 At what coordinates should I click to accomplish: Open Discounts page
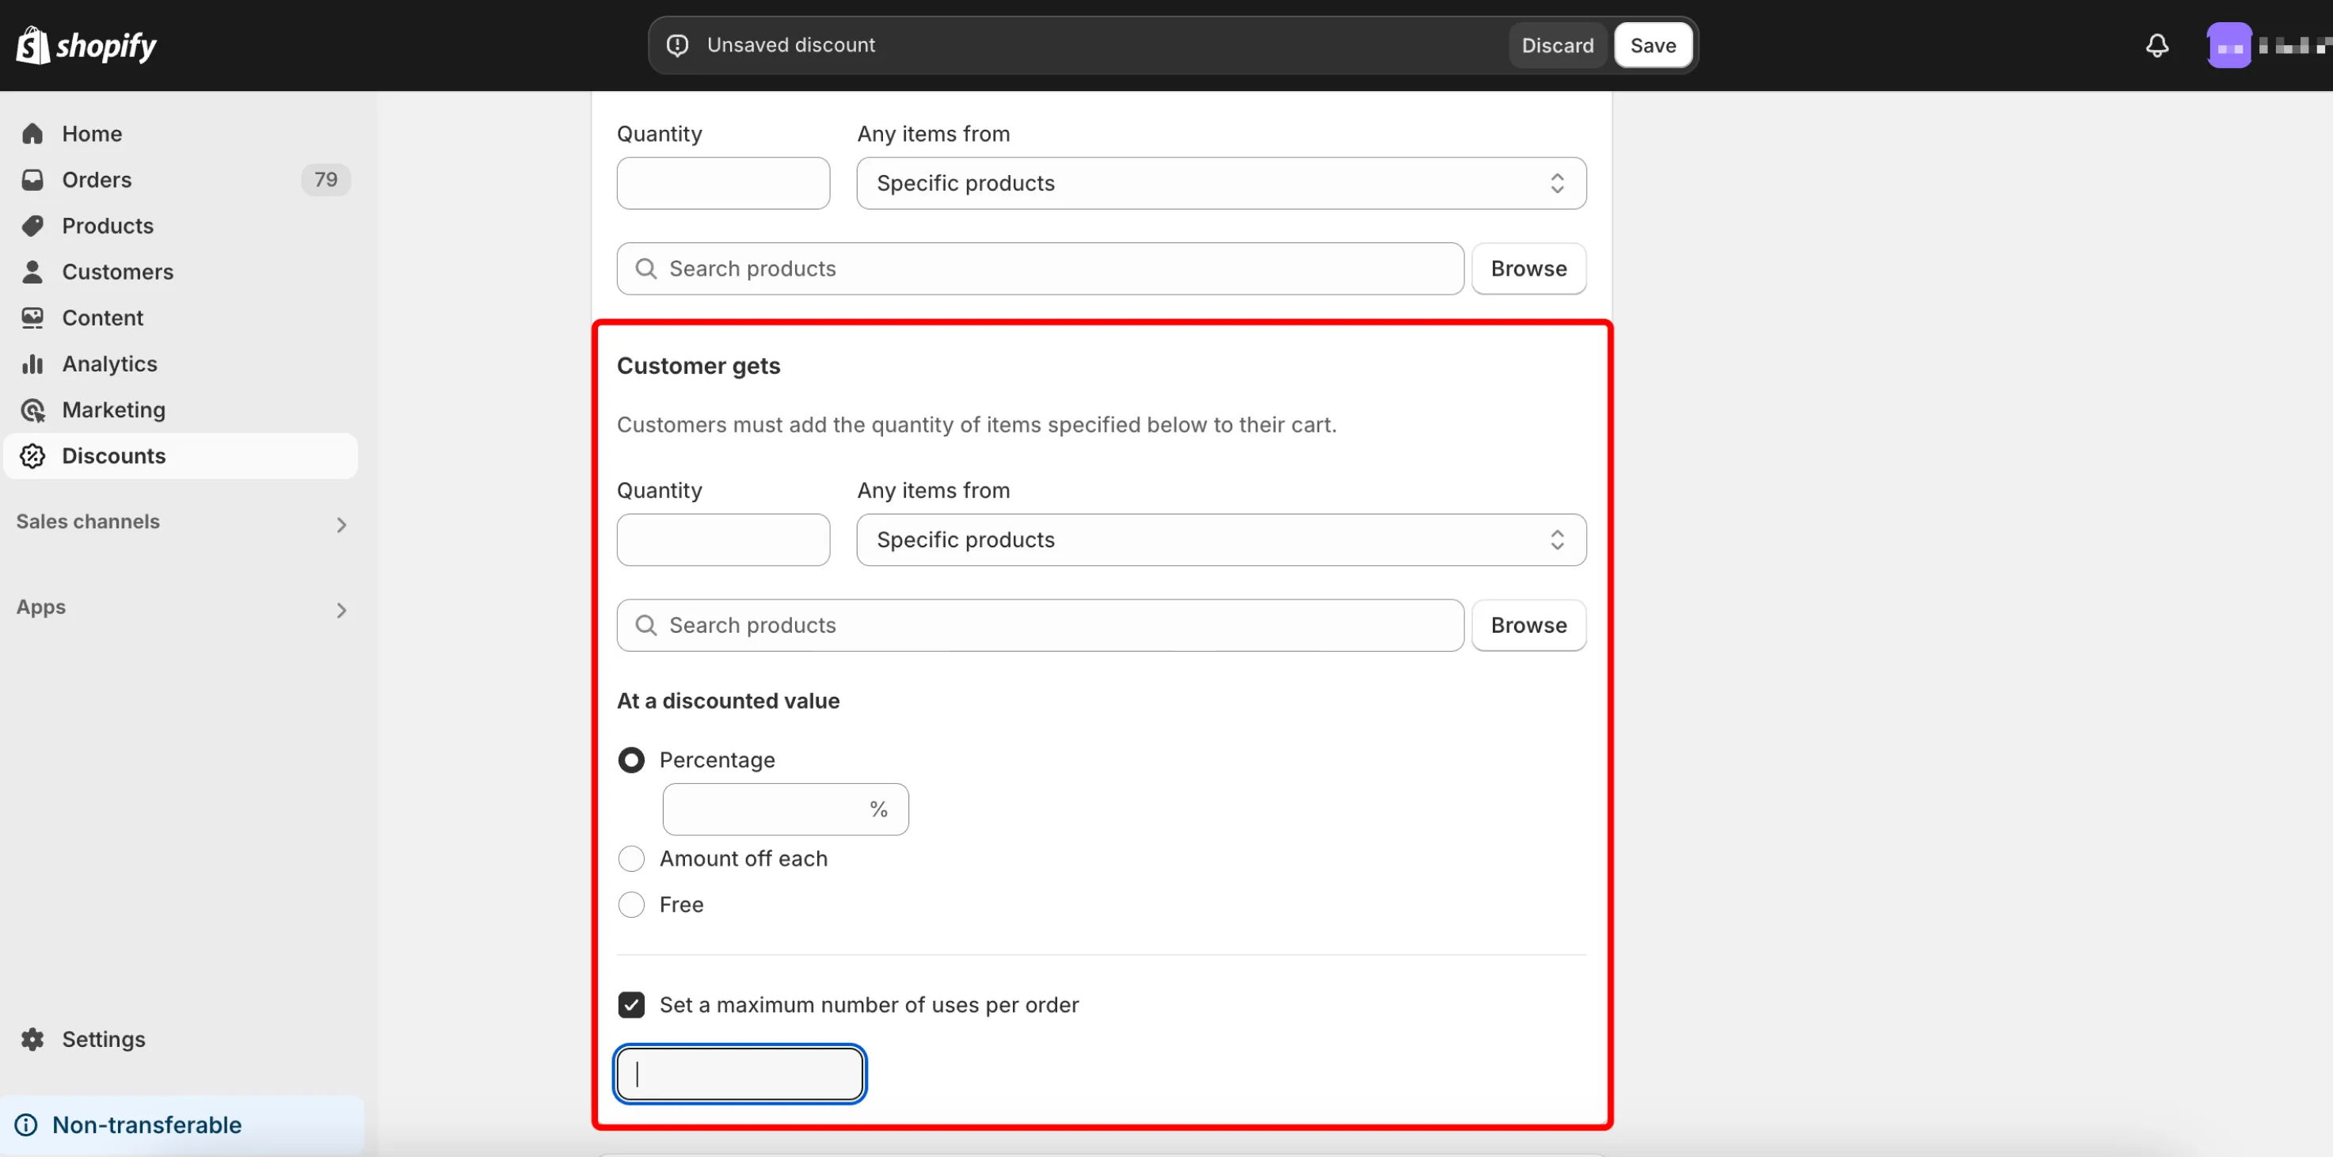click(x=181, y=456)
